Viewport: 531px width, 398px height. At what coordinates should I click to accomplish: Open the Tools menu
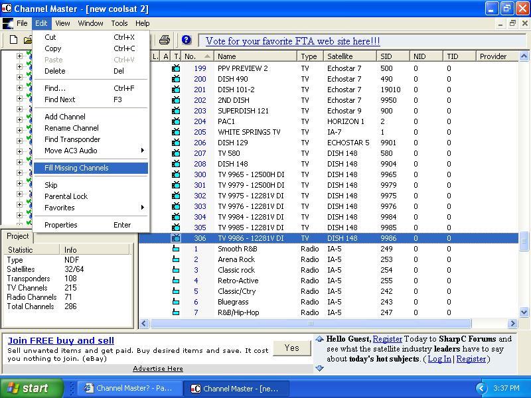coord(119,23)
